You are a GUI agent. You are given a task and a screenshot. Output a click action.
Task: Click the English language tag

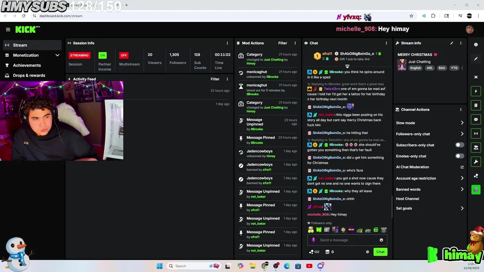[415, 68]
